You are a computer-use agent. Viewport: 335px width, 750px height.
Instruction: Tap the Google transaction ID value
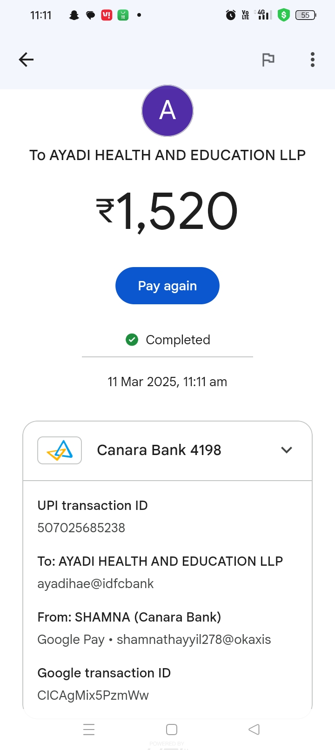[x=93, y=696]
